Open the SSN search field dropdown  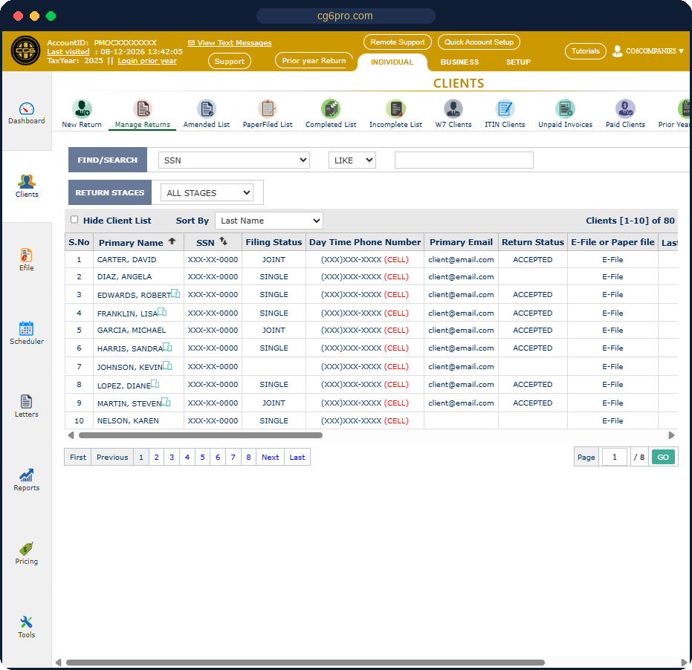pyautogui.click(x=234, y=160)
